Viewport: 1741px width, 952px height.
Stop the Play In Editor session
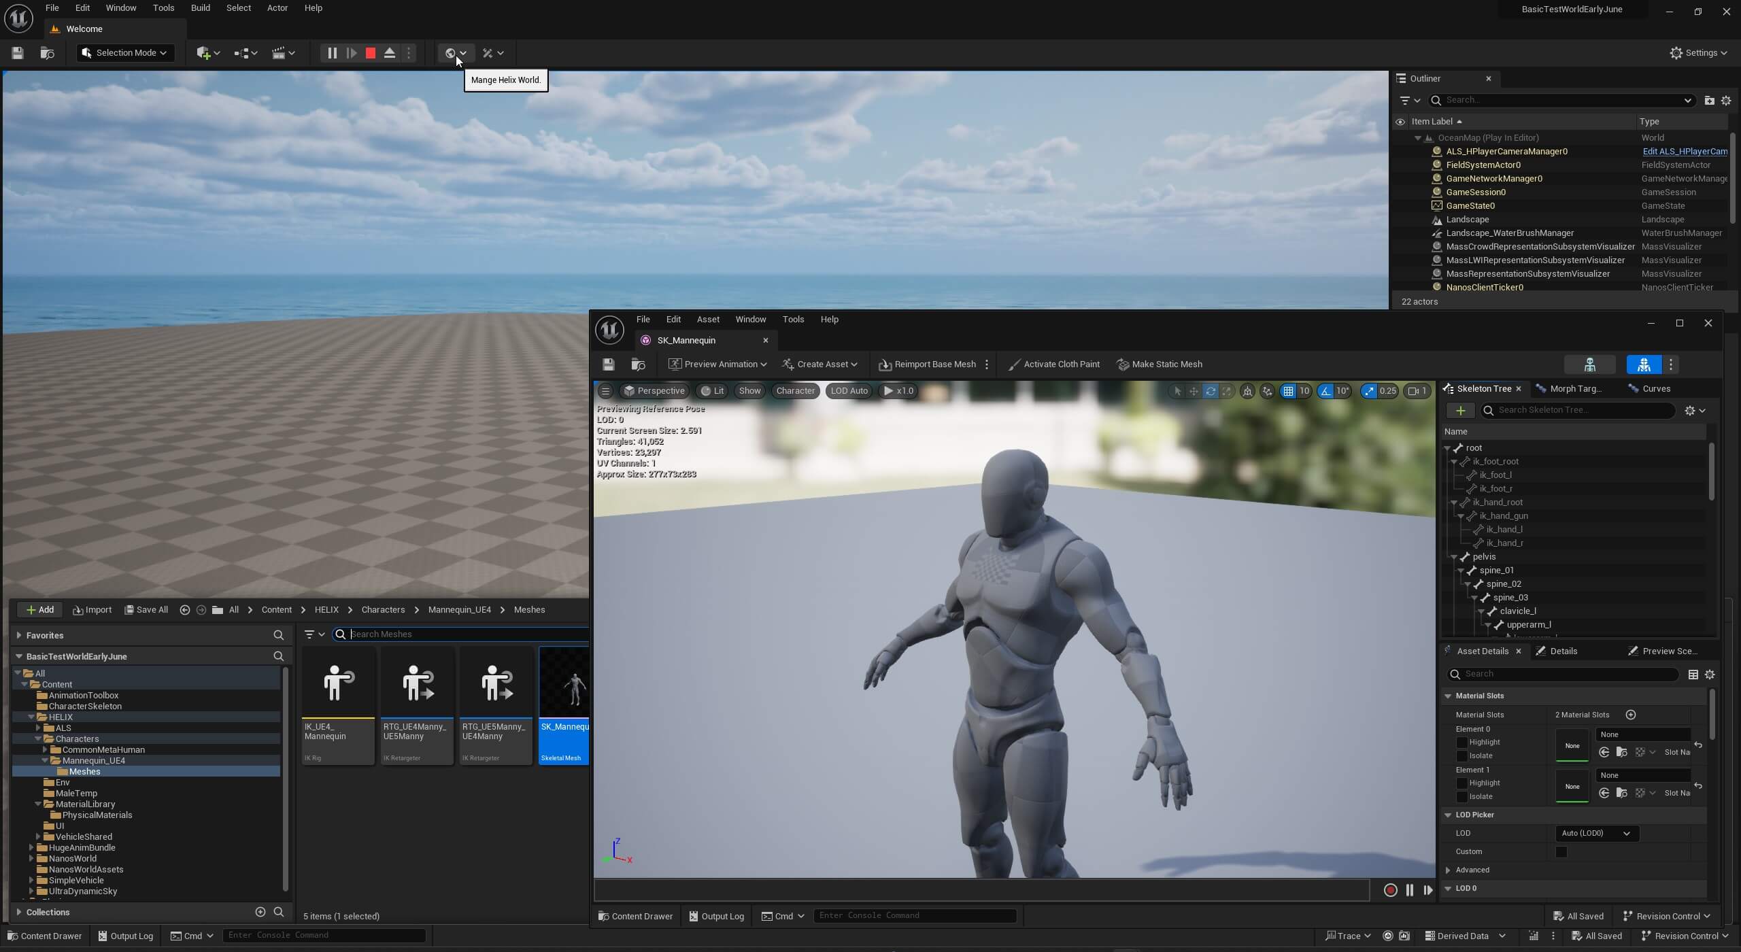coord(371,53)
